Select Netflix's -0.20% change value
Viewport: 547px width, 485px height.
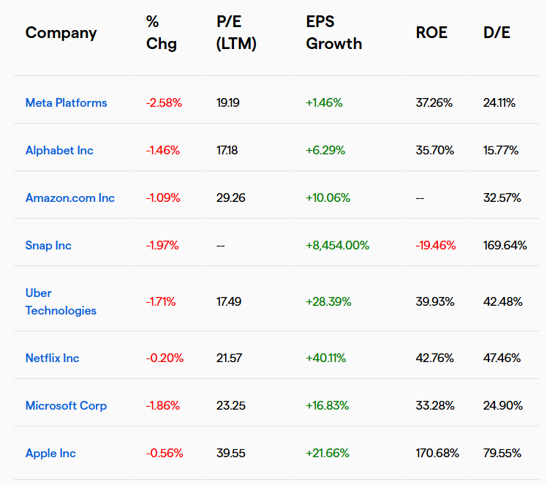pos(165,358)
